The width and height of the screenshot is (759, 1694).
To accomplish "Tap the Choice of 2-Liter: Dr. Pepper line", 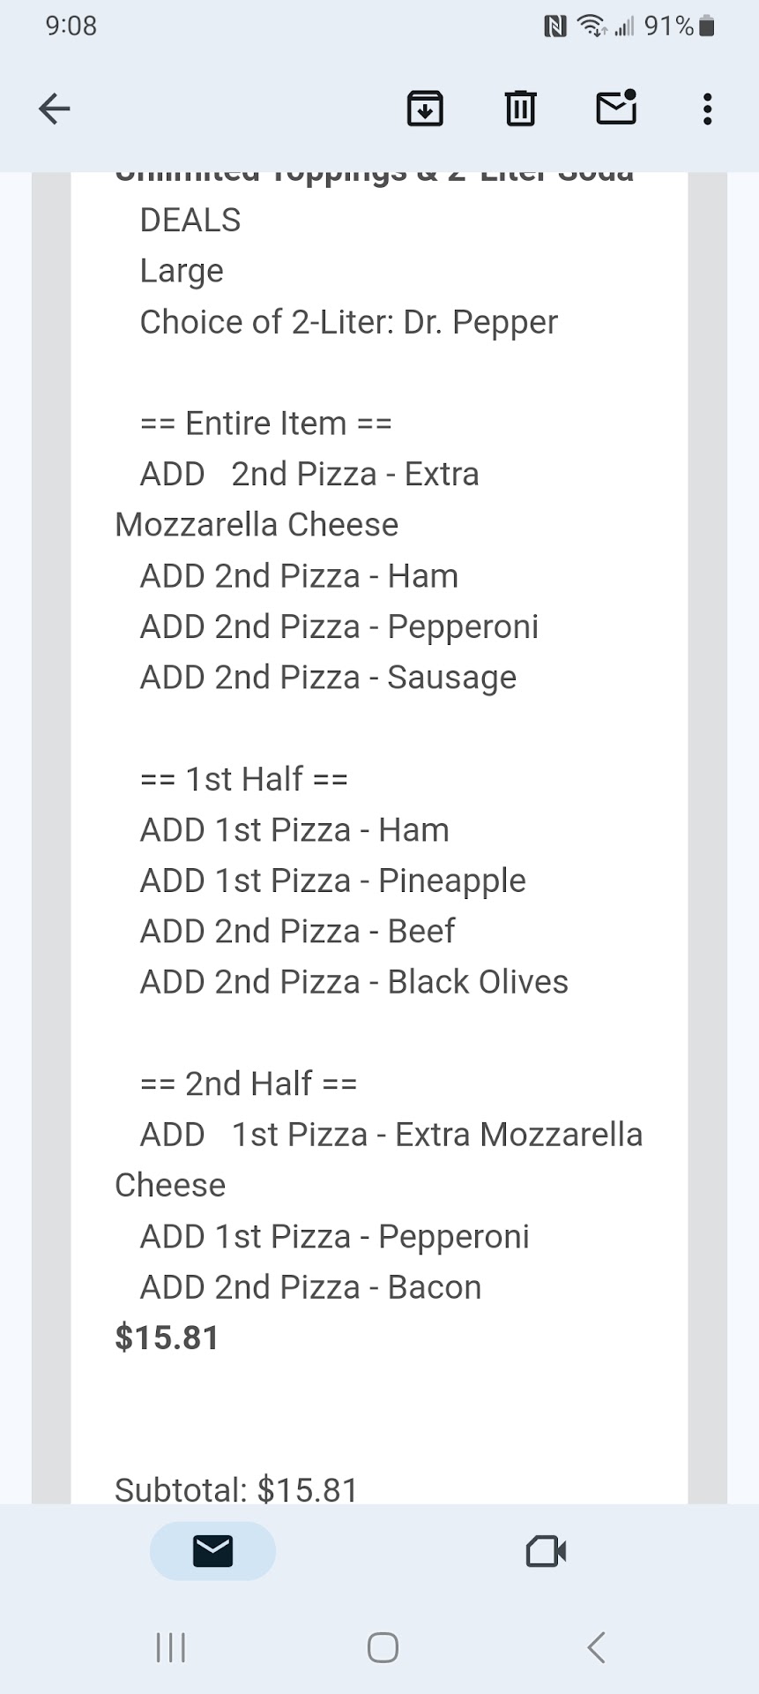I will pyautogui.click(x=348, y=322).
